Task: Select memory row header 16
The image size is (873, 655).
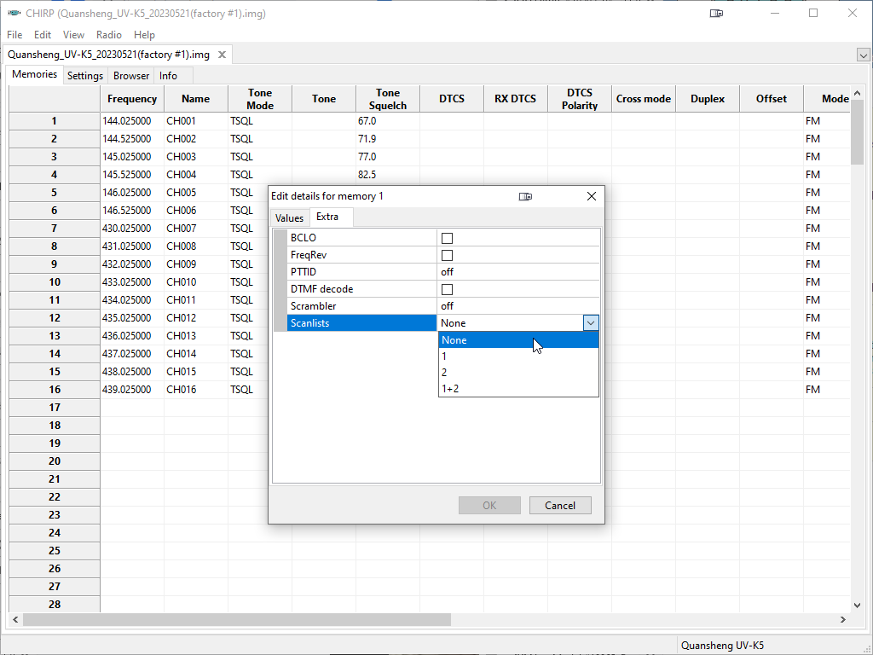Action: point(55,389)
